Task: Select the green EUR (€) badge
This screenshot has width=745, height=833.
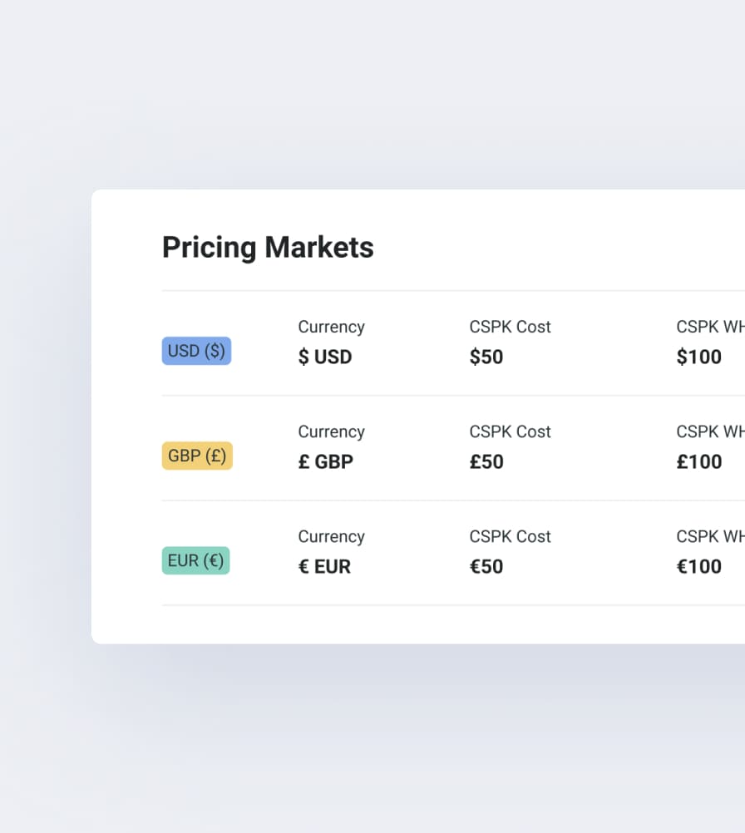Action: (x=195, y=560)
